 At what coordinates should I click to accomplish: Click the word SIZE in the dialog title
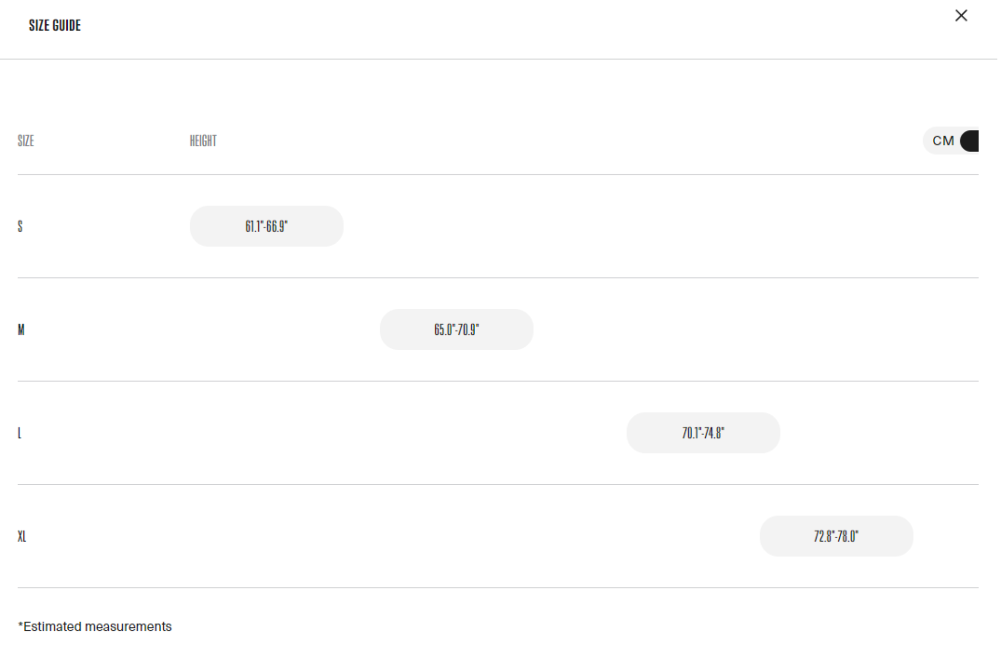(39, 25)
